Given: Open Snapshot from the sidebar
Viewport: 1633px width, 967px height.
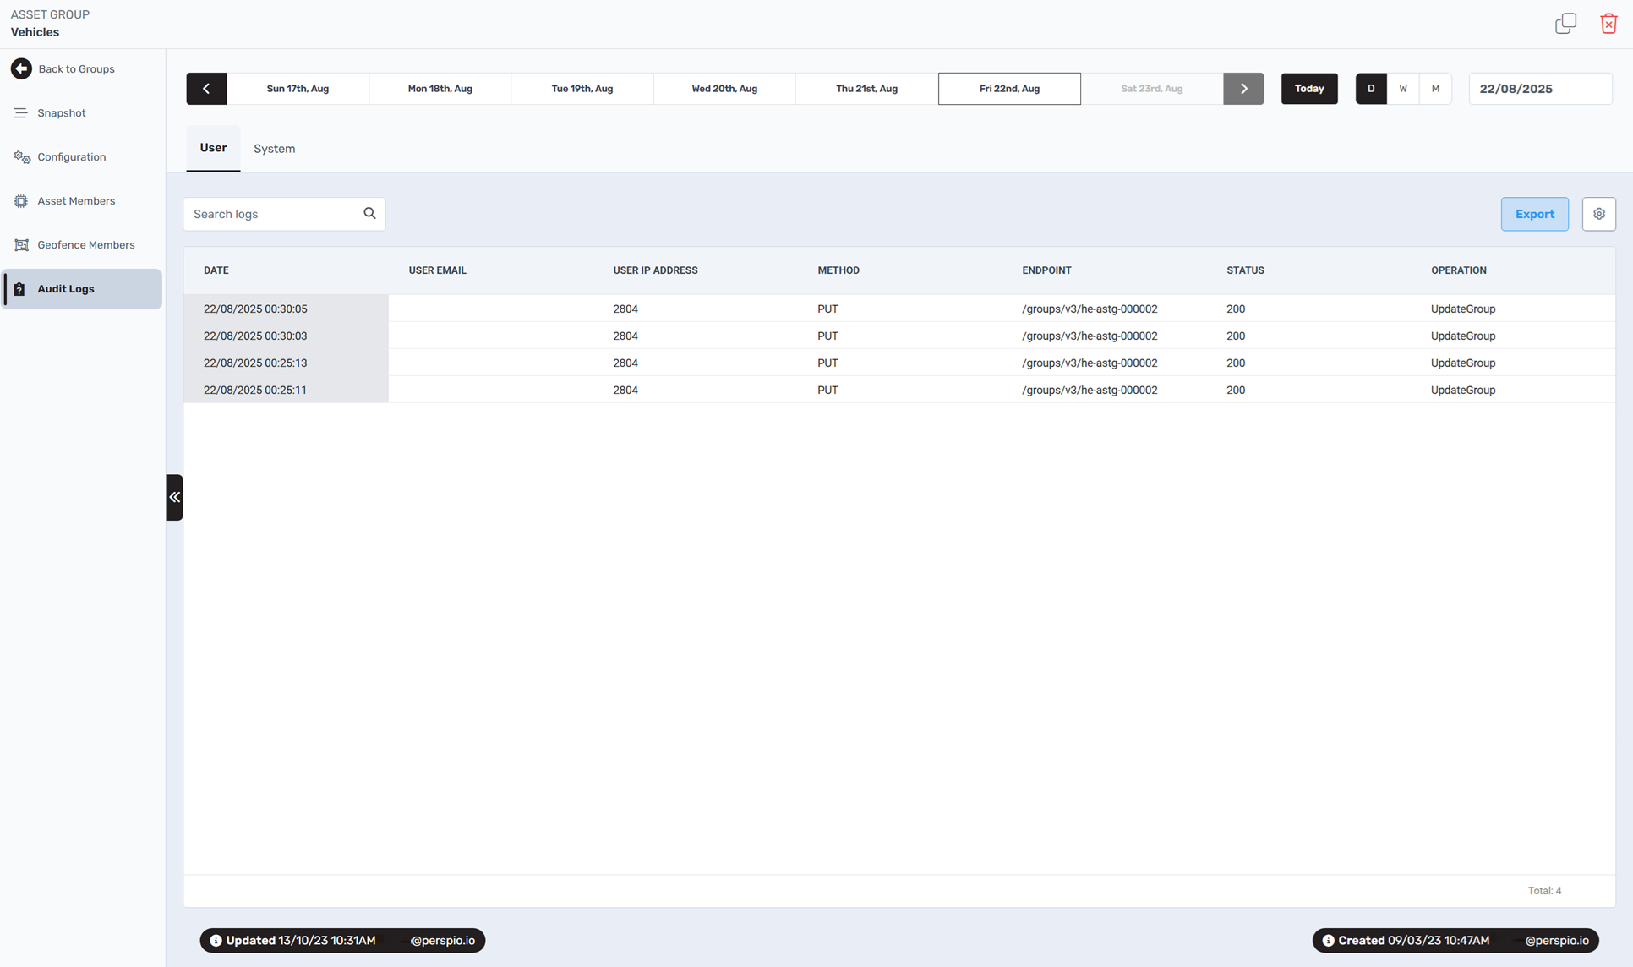Looking at the screenshot, I should pyautogui.click(x=82, y=112).
